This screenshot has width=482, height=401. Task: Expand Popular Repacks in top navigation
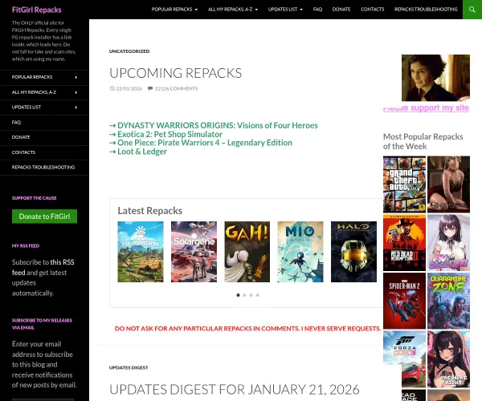pos(175,10)
